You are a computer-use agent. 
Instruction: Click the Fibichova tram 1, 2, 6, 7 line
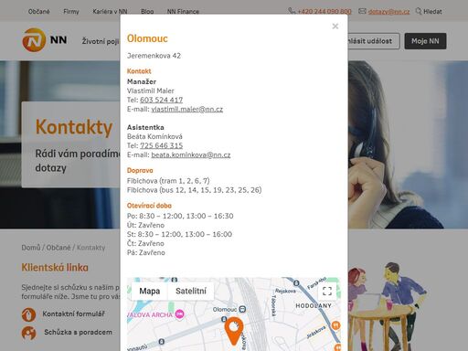pyautogui.click(x=168, y=181)
